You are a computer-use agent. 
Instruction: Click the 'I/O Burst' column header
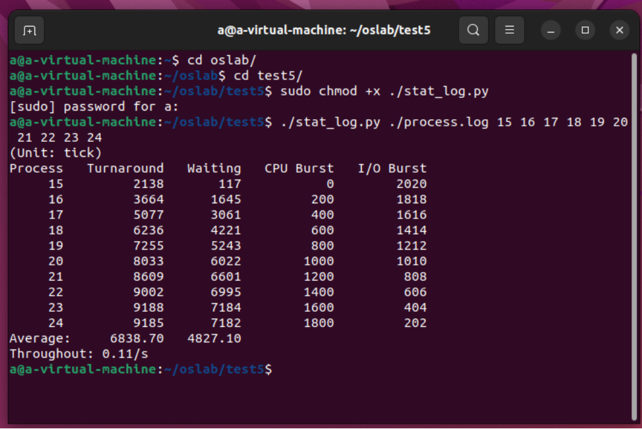tap(392, 169)
